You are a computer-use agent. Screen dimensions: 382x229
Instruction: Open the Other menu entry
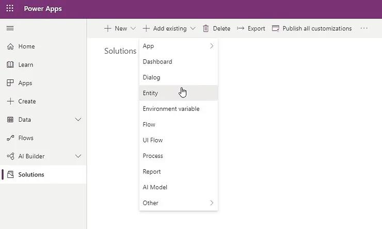click(x=179, y=203)
